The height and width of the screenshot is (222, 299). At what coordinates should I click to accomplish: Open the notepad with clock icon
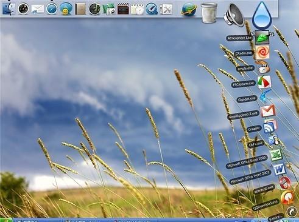coord(137,9)
